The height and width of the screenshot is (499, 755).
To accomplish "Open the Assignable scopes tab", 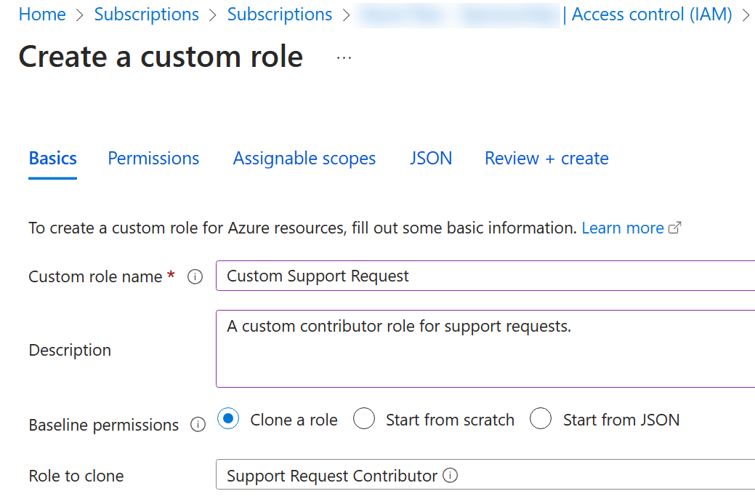I will (304, 158).
